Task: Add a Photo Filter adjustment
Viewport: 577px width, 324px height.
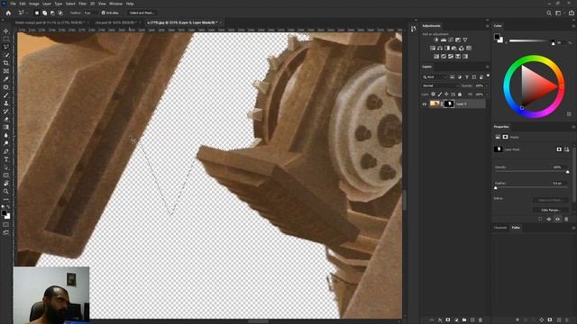Action: coord(454,48)
